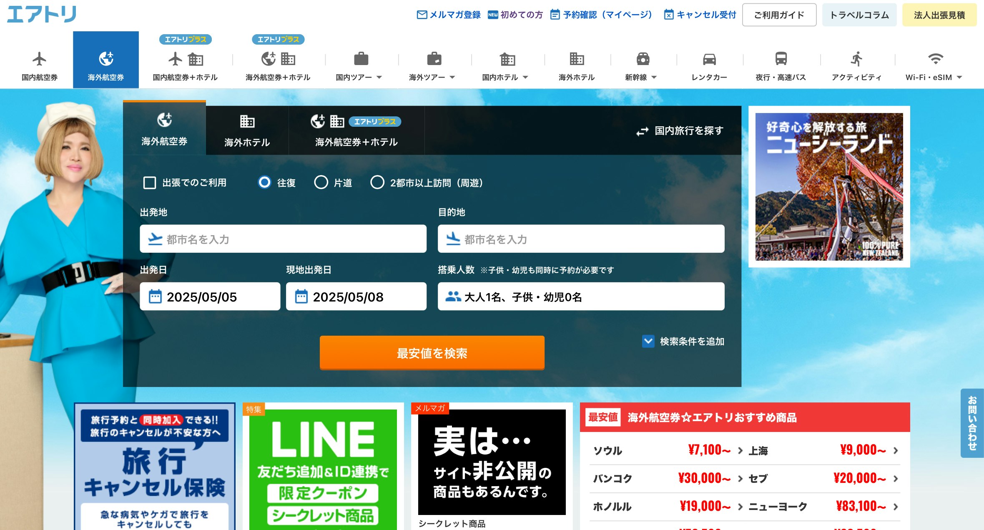
Task: Open the ご利用ガイド button
Action: [779, 15]
